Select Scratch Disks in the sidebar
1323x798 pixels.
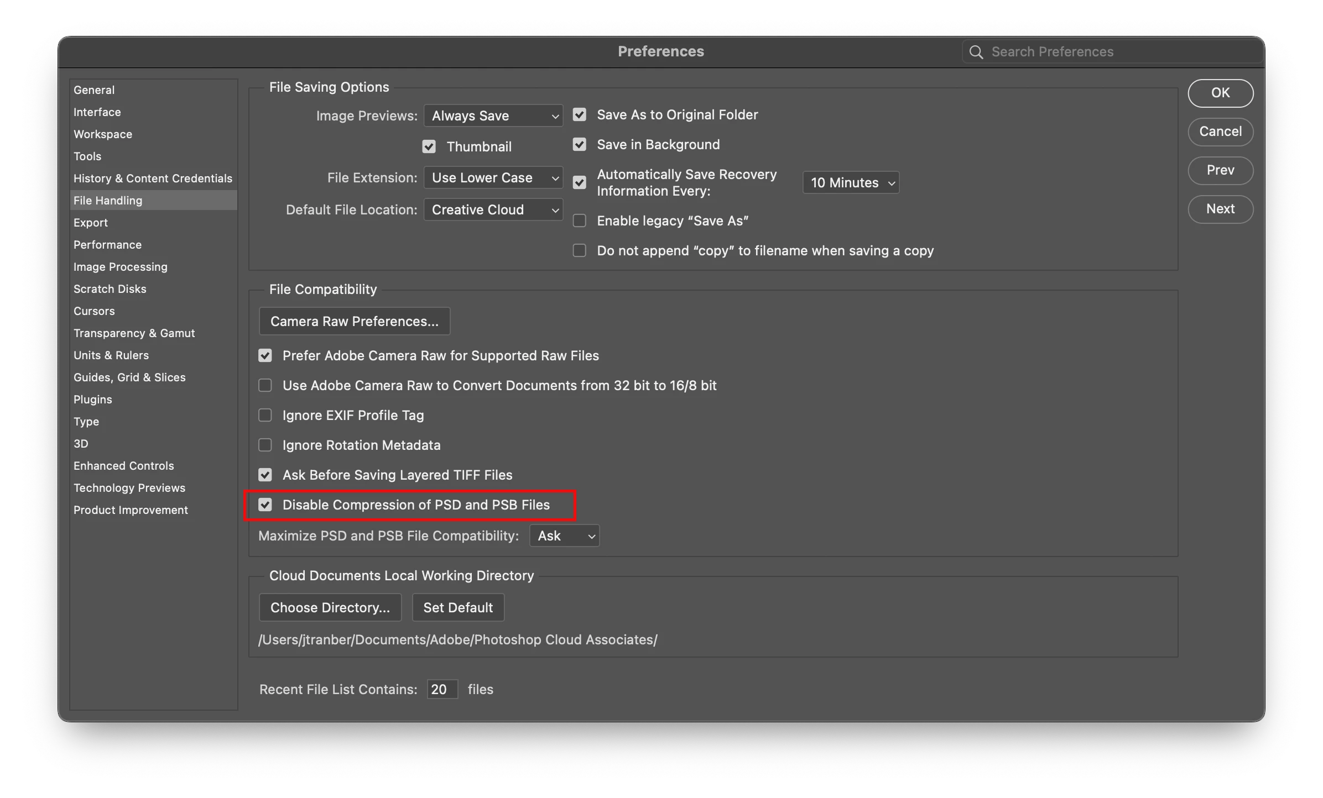[x=110, y=288]
